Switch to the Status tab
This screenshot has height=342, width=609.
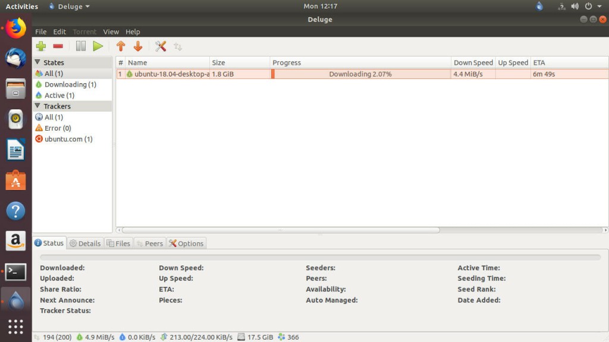coord(49,243)
